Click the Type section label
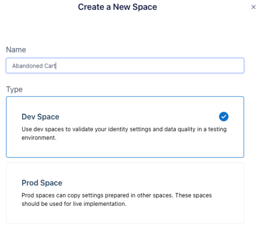 [x=14, y=90]
